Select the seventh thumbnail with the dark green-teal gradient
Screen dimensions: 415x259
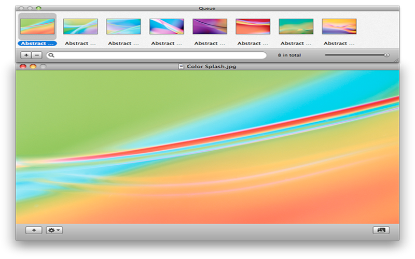click(296, 26)
